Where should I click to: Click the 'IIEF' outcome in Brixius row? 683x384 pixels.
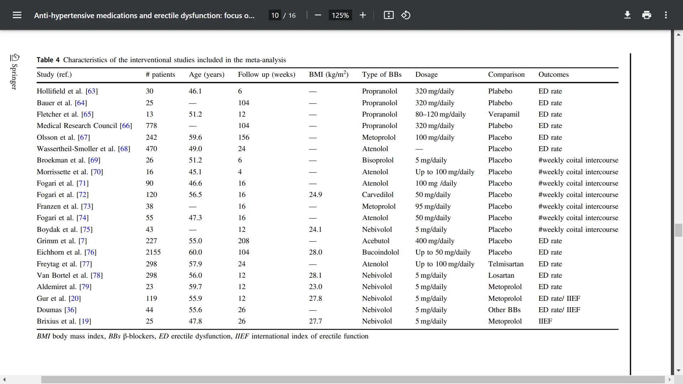coord(545,321)
